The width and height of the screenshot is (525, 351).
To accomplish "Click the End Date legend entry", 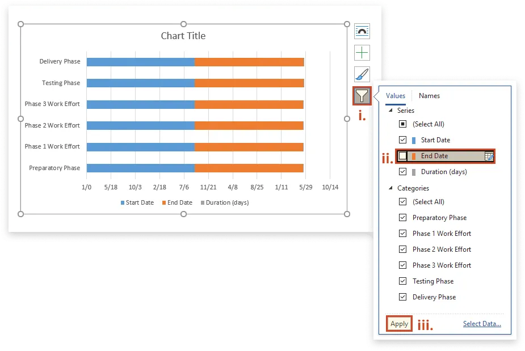I will click(177, 202).
